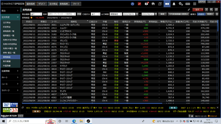The height and width of the screenshot is (124, 221).
Task: Open the 口座区分 dropdown
Action: [x=95, y=14]
